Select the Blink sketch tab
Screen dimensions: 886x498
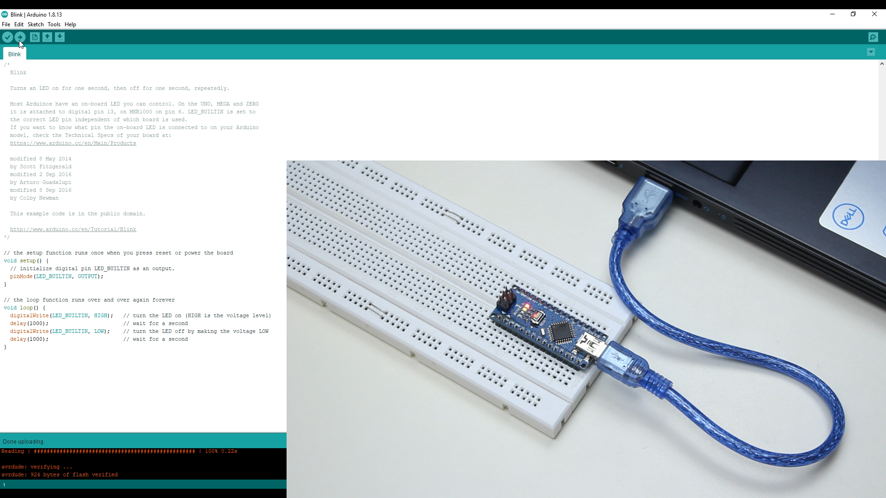(14, 54)
